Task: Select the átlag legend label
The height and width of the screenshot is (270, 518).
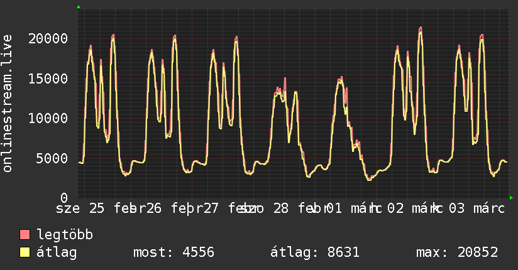Action: tap(57, 252)
